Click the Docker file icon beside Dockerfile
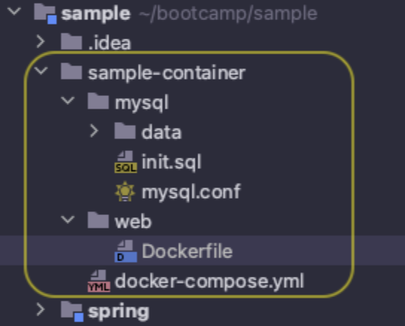The image size is (405, 326). [x=126, y=251]
